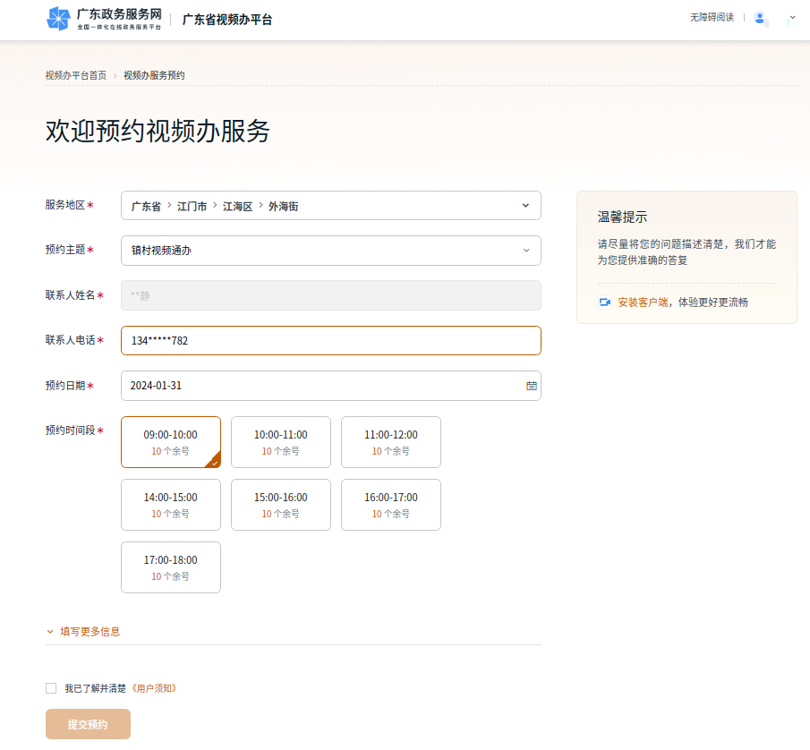Click the 联系人电话 phone input field
Viewport: 810px width, 750px height.
pos(330,341)
